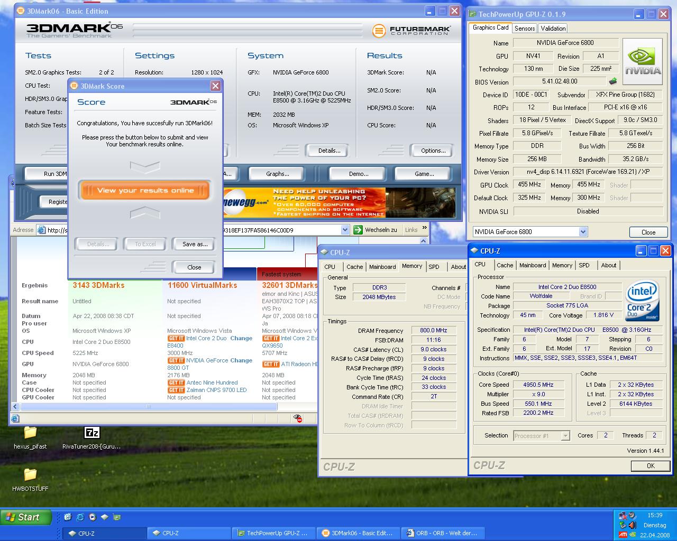Click Close in the 3DMark Score dialog
Screen dimensions: 677x541
click(194, 267)
